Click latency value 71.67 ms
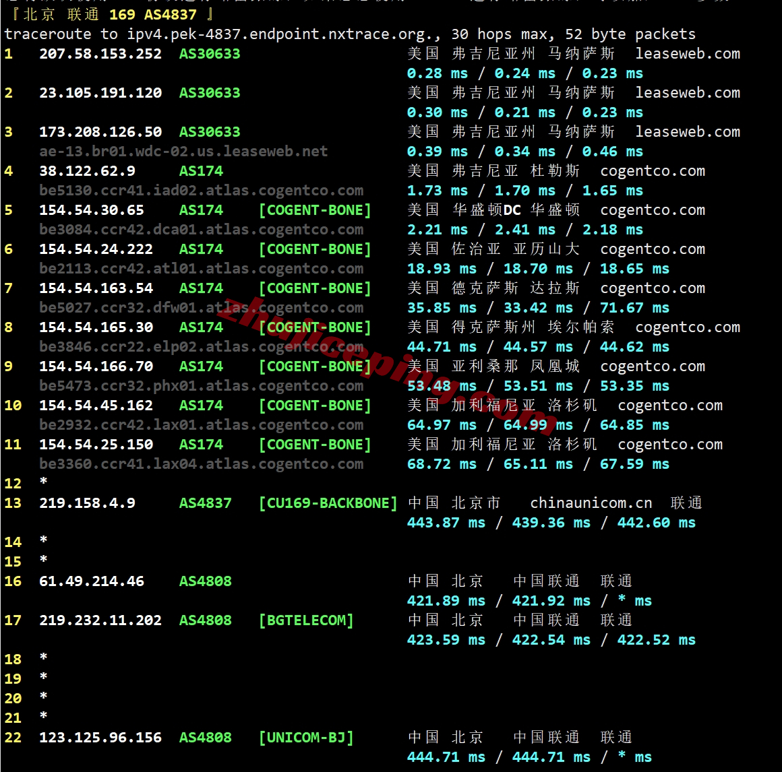Screen dimensions: 782x772 click(634, 308)
